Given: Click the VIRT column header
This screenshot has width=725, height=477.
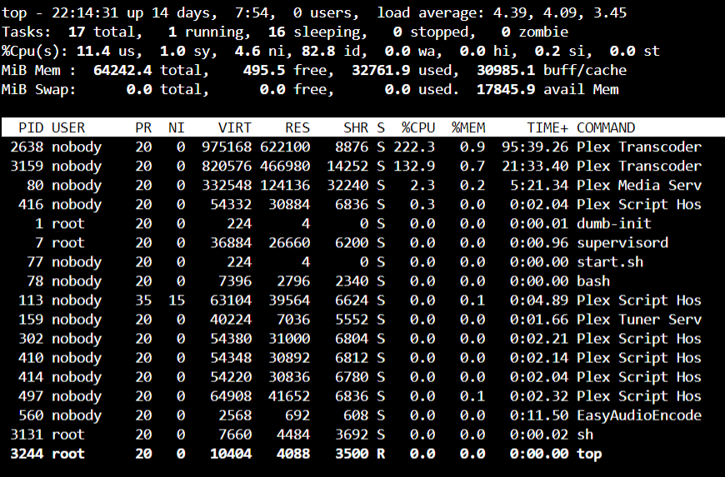Looking at the screenshot, I should [235, 127].
